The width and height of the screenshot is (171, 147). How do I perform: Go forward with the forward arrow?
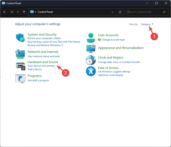tap(12, 12)
